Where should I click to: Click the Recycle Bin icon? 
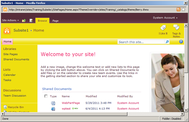(5, 107)
